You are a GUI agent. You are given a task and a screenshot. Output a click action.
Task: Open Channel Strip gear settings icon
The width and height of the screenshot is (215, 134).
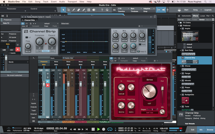coord(139,26)
